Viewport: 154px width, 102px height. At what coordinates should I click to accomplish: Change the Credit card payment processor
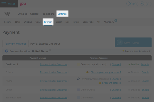pos(115,65)
